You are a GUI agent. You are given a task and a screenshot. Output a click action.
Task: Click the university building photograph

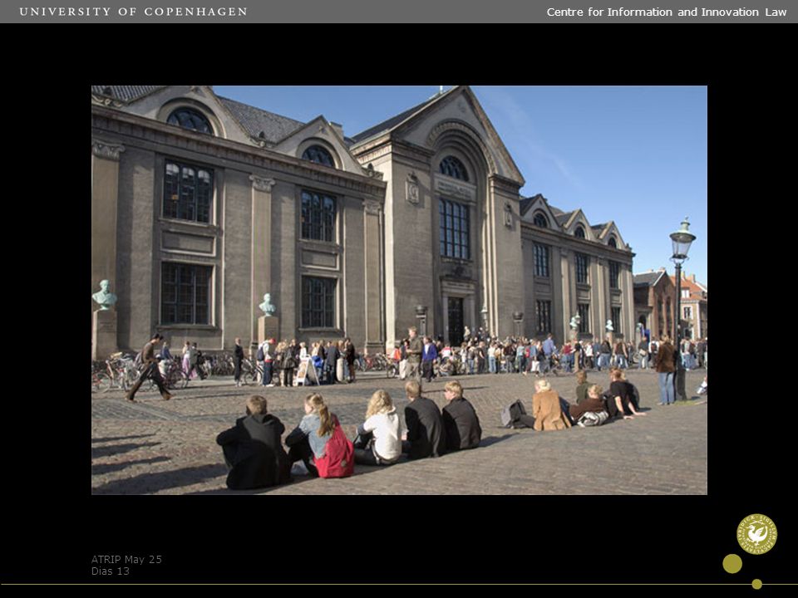coord(399,290)
